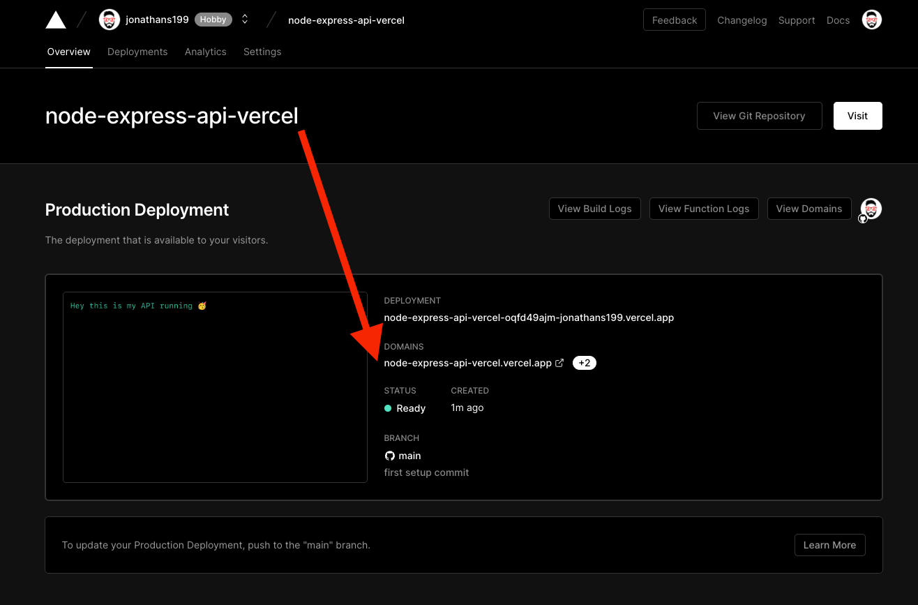The image size is (918, 605).
Task: Open your profile avatar menu top right
Action: [x=871, y=20]
